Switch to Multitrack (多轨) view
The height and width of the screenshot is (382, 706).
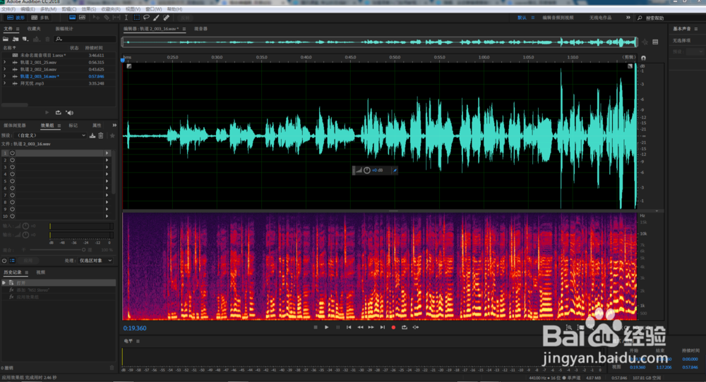coord(40,18)
